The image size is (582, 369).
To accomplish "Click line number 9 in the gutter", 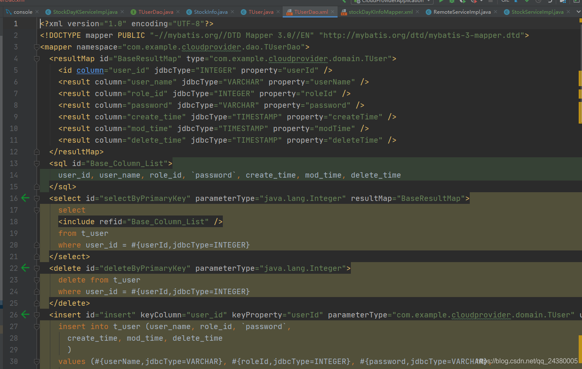I will (16, 117).
